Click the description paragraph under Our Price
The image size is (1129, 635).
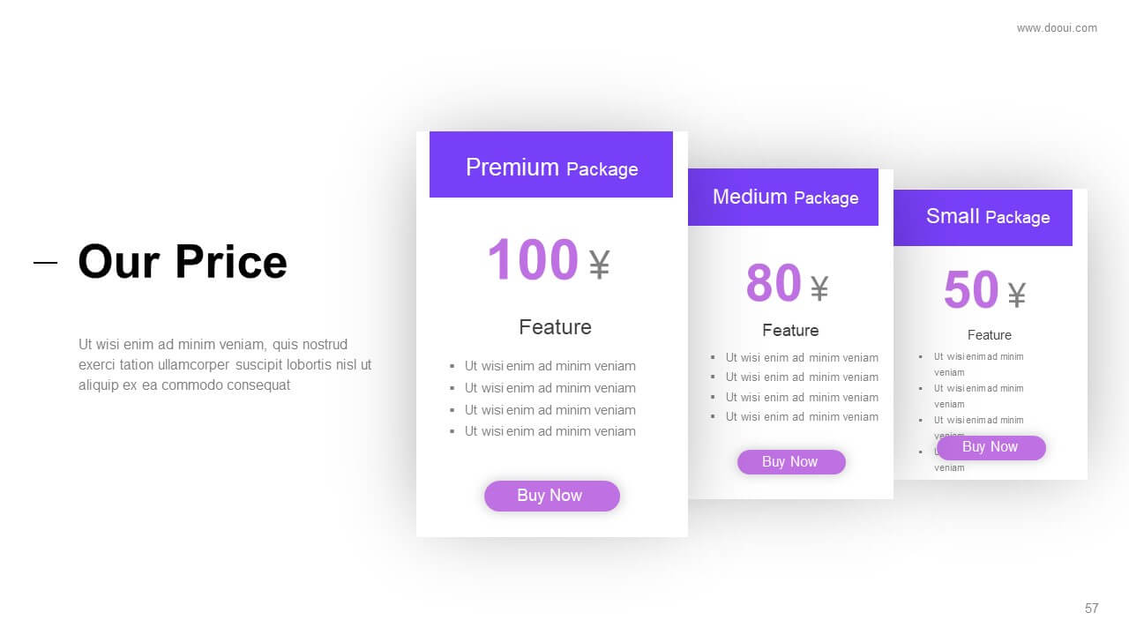[x=225, y=365]
